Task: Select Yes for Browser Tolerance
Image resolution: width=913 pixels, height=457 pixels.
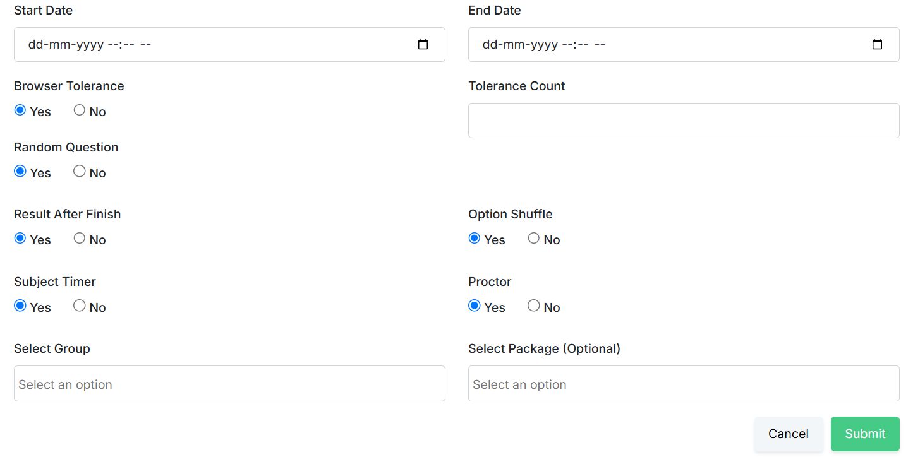Action: tap(20, 110)
